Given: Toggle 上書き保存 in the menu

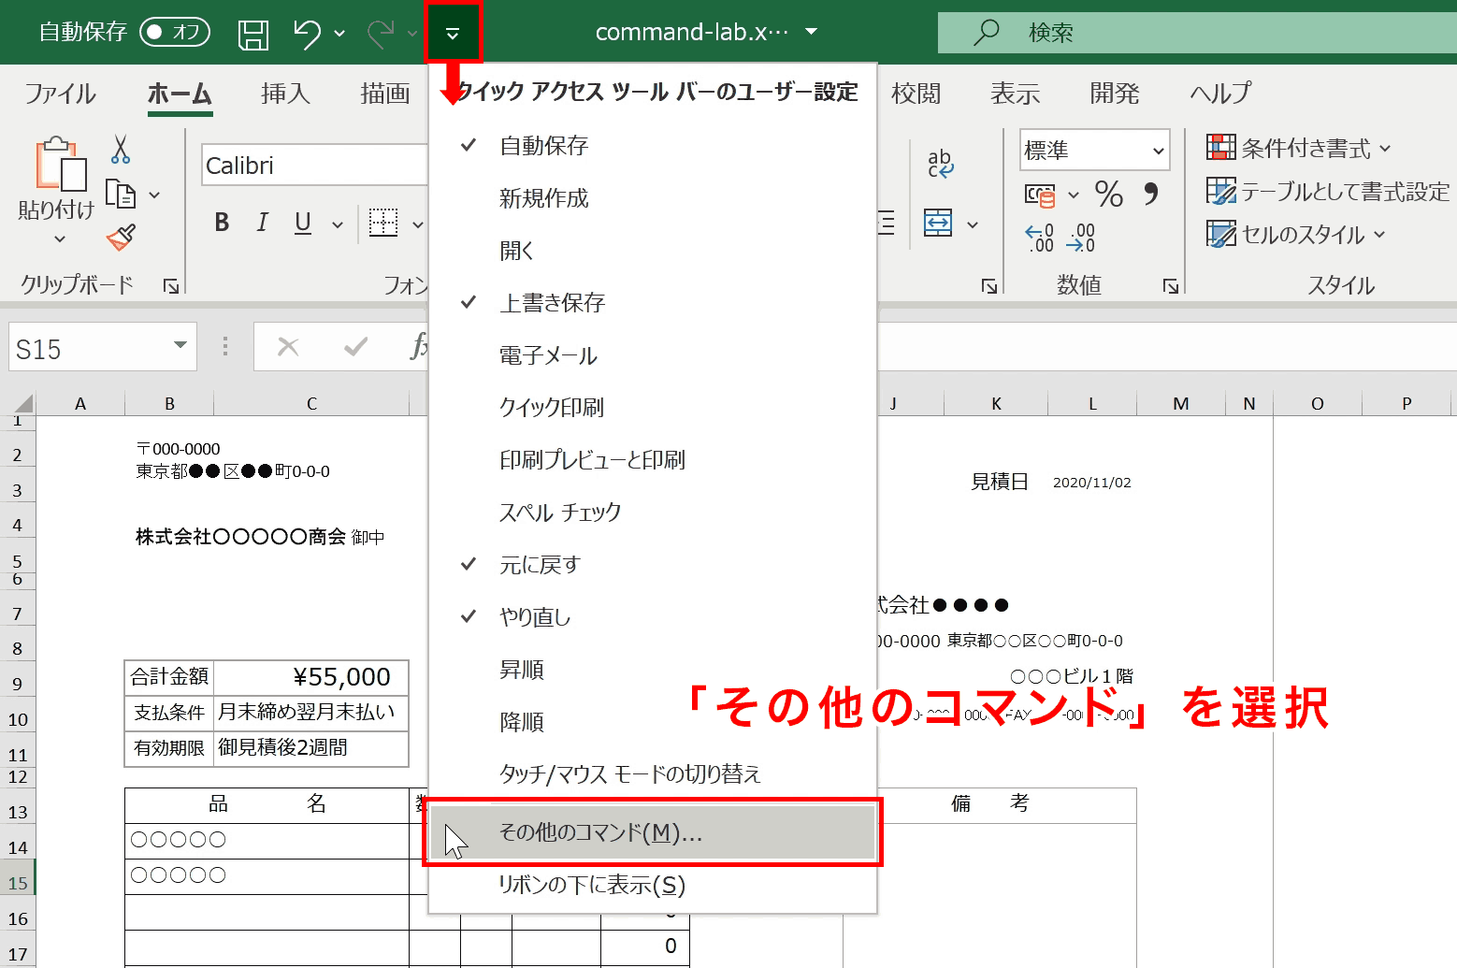Looking at the screenshot, I should 652,303.
